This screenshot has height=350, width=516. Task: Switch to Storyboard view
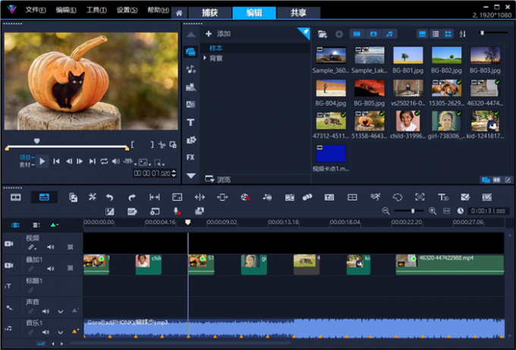[x=16, y=197]
